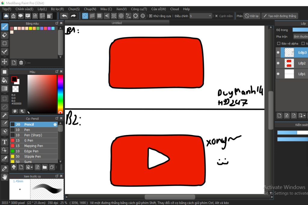This screenshot has width=308, height=205.
Task: Click the Redo arrow icon
Action: pos(73,16)
